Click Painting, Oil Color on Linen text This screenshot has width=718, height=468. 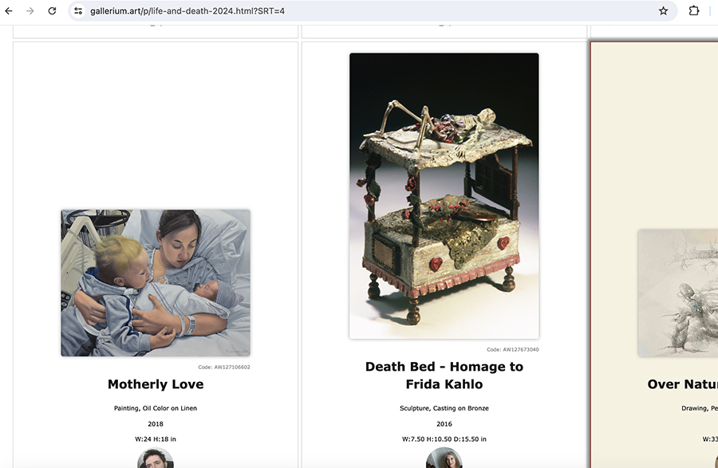(156, 408)
